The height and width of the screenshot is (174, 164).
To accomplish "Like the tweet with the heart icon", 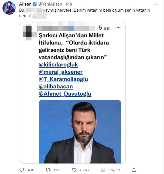I will [x=74, y=170].
